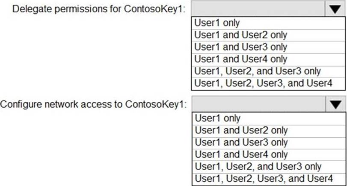Select 'User1 and User4 only' under network access
The image size is (347, 186).
(x=240, y=154)
